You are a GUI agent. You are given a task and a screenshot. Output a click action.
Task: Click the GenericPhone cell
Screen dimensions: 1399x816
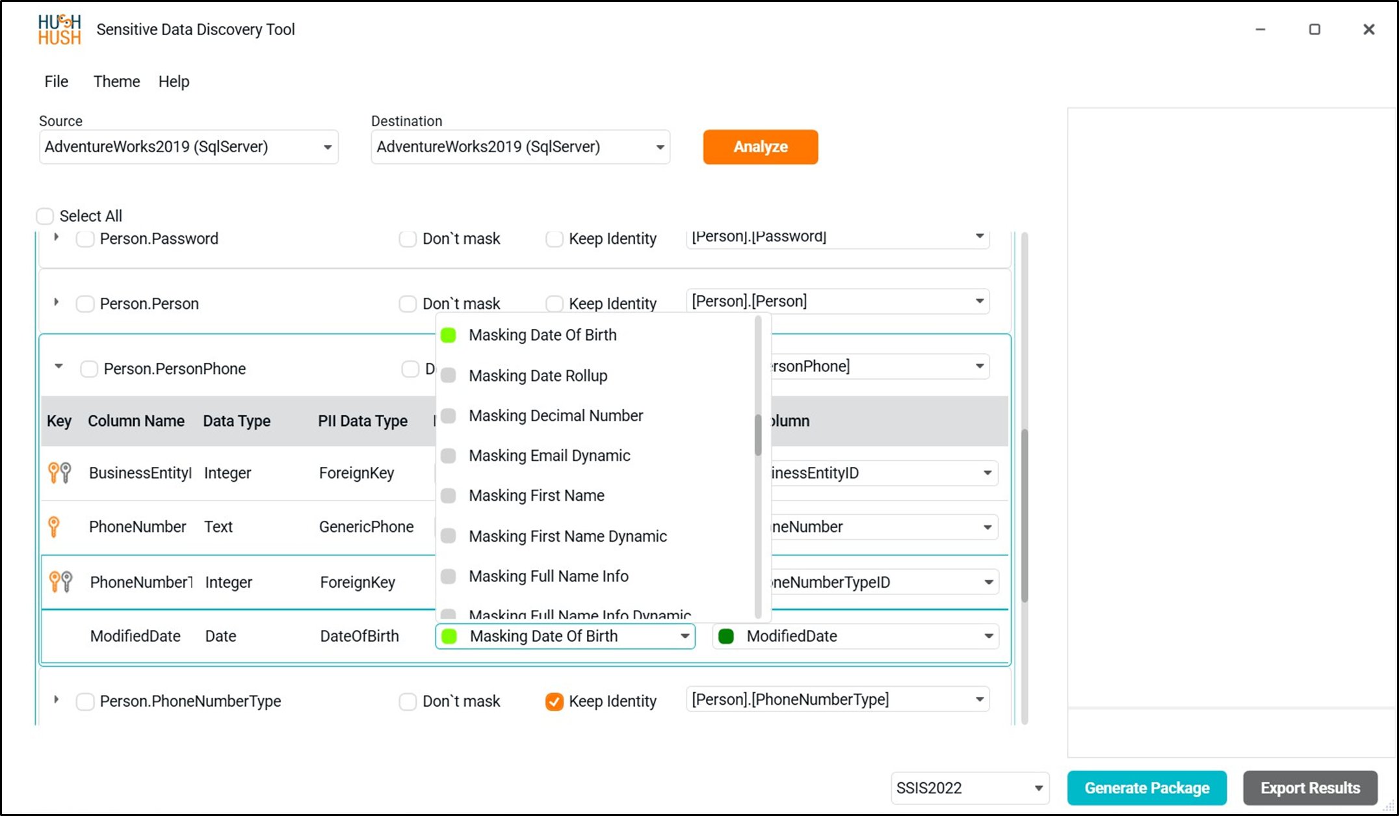(366, 527)
